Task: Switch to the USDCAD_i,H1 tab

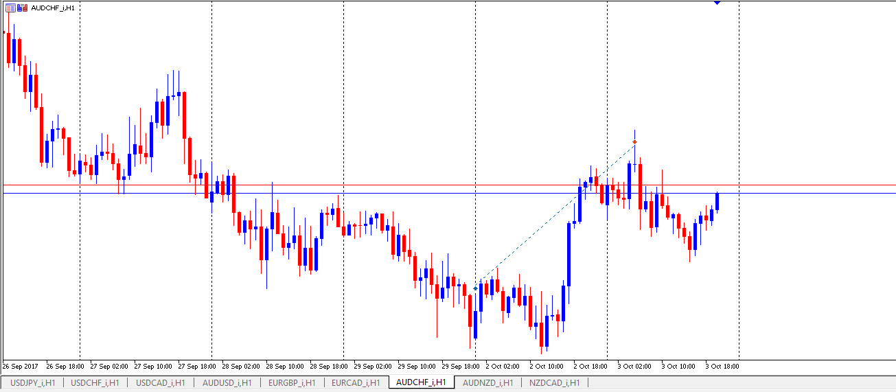Action: (x=161, y=382)
